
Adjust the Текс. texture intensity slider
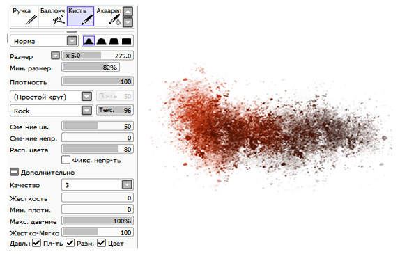pos(115,110)
